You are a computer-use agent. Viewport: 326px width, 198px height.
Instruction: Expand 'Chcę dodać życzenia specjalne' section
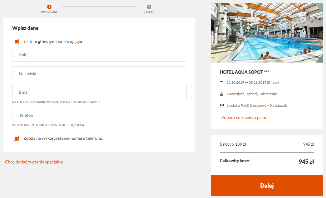pos(34,162)
